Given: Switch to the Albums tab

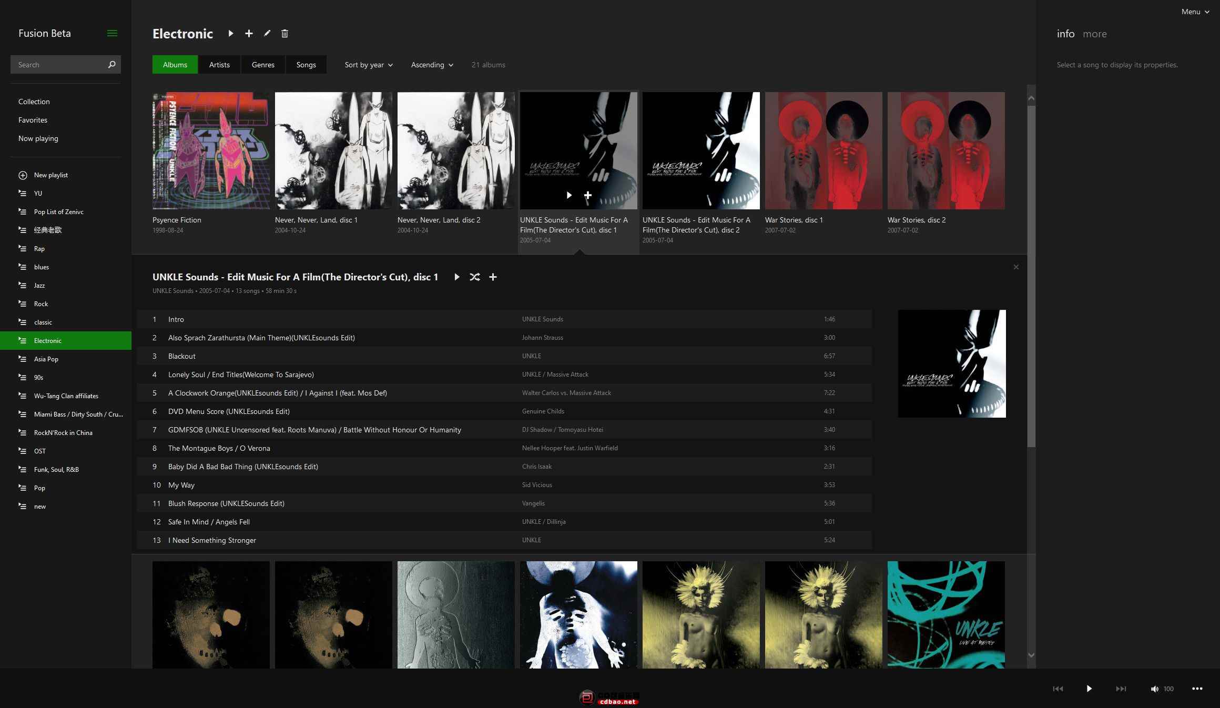Looking at the screenshot, I should [x=175, y=65].
